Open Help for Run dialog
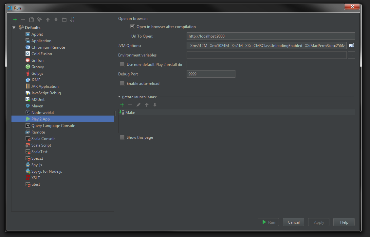This screenshot has height=237, width=370. tap(344, 222)
